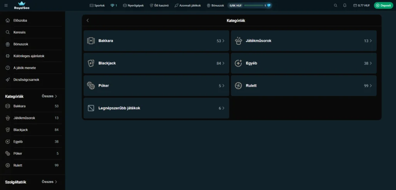Click the wallet balance 0.77 HUF
Viewport: 396px width, 190px height.
(362, 5)
